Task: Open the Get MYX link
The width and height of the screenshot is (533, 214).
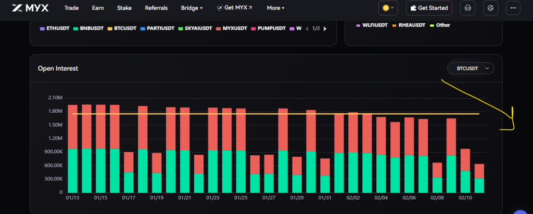Action: [x=234, y=8]
